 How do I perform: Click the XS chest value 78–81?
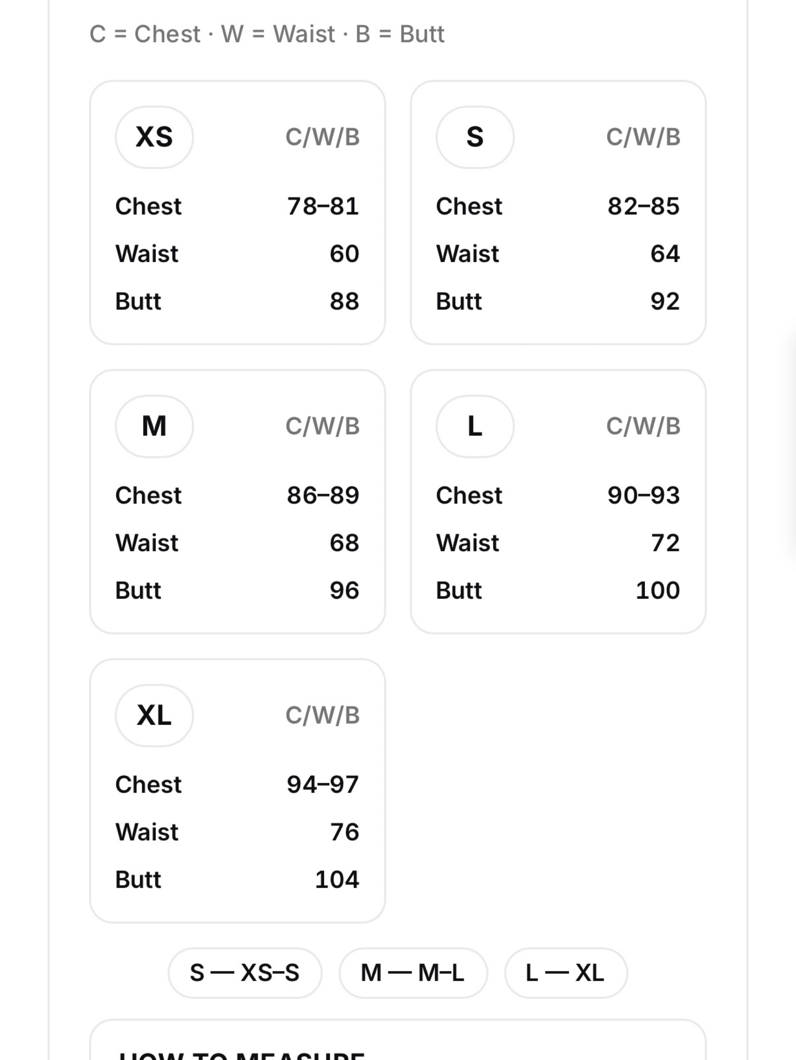tap(323, 207)
